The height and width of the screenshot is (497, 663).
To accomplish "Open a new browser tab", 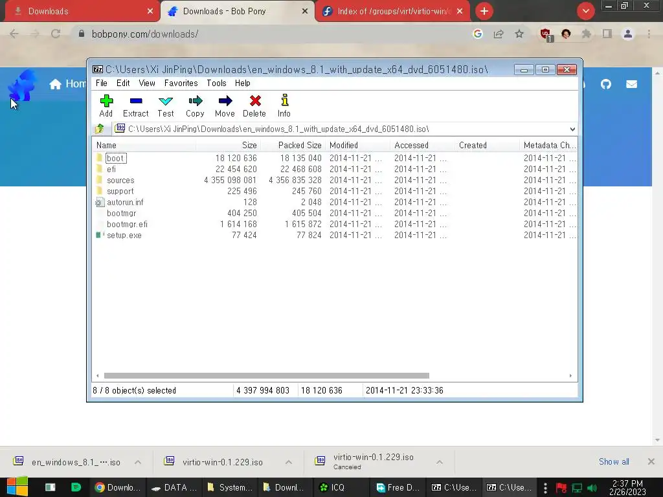I will coord(484,12).
